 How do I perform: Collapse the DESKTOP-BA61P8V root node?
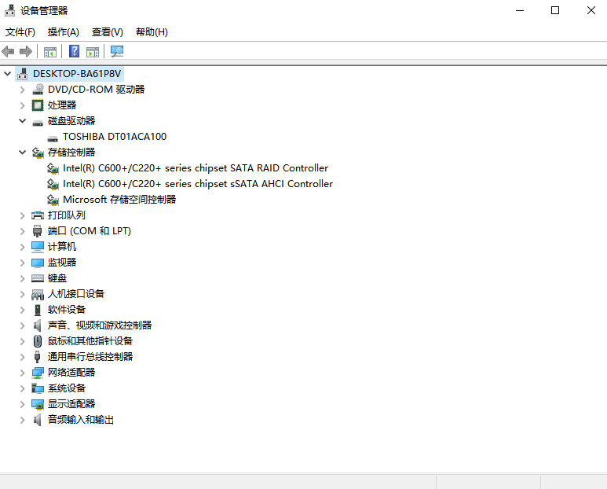click(x=7, y=73)
